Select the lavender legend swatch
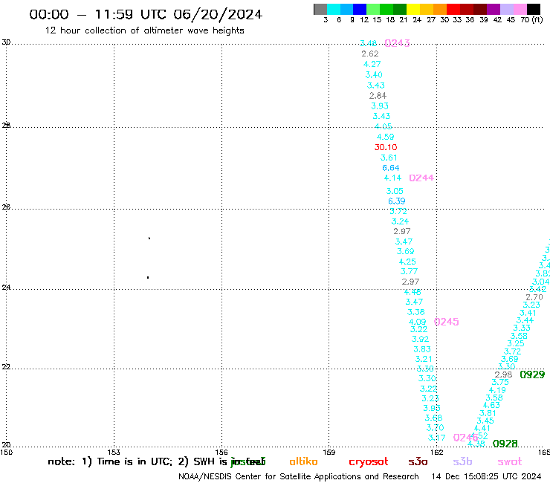The height and width of the screenshot is (483, 550). click(x=506, y=9)
